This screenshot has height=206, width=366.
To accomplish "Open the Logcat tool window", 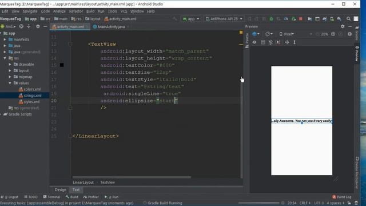I will tap(10, 197).
